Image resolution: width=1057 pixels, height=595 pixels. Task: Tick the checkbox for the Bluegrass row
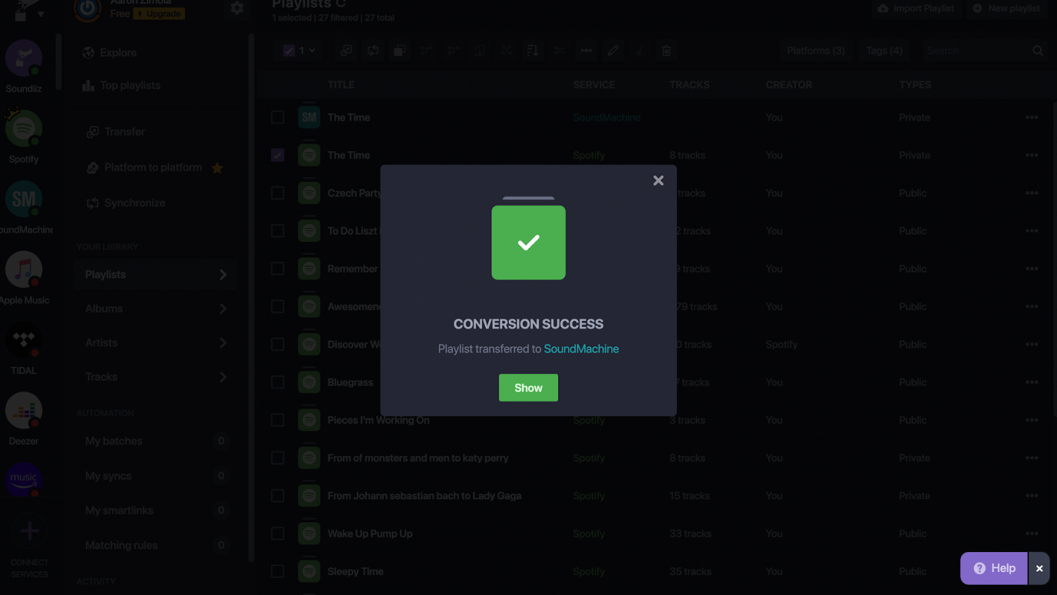[x=277, y=382]
